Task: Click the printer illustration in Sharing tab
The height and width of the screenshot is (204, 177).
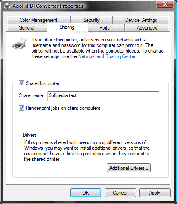Action: pos(19,44)
